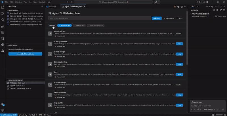Click the chat input describing what to build
Image resolution: width=227 pixels, height=116 pixels.
208,106
